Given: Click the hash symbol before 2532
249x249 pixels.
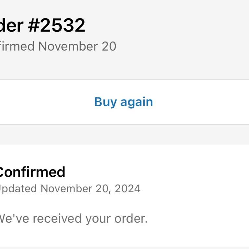Looking at the screenshot, I should tap(34, 25).
